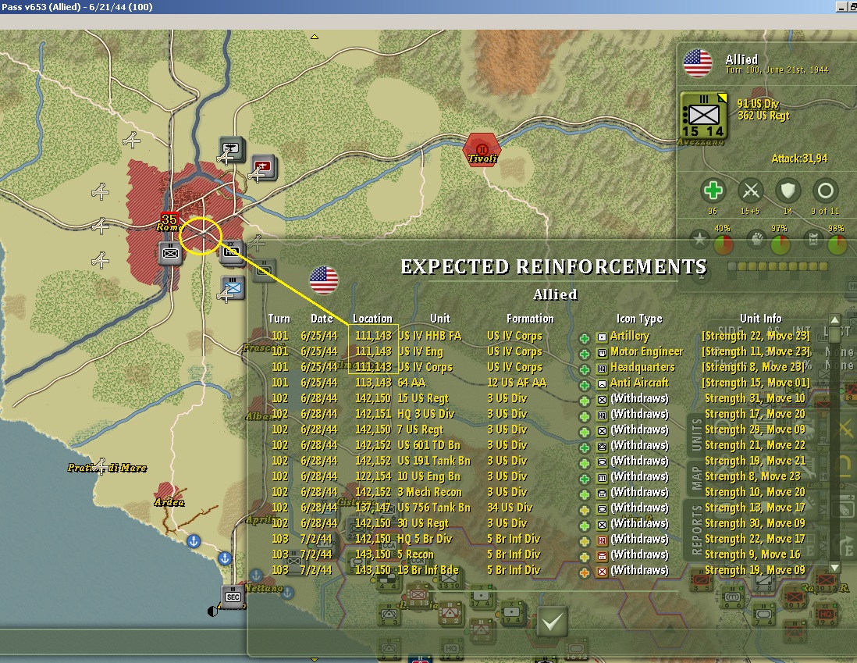Click the Rome 35 victory point marker
This screenshot has width=857, height=663.
coord(169,219)
